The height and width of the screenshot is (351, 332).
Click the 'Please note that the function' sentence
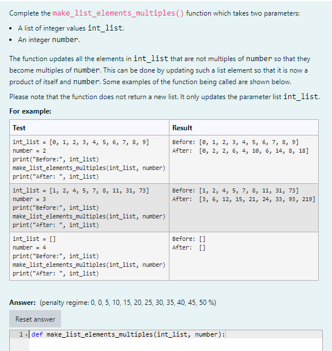[164, 96]
